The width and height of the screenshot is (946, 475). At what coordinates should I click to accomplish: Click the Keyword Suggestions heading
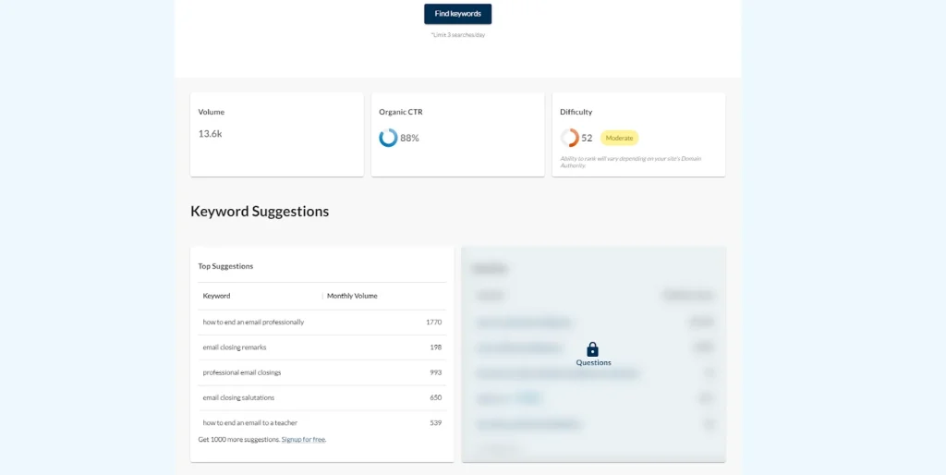[260, 212]
